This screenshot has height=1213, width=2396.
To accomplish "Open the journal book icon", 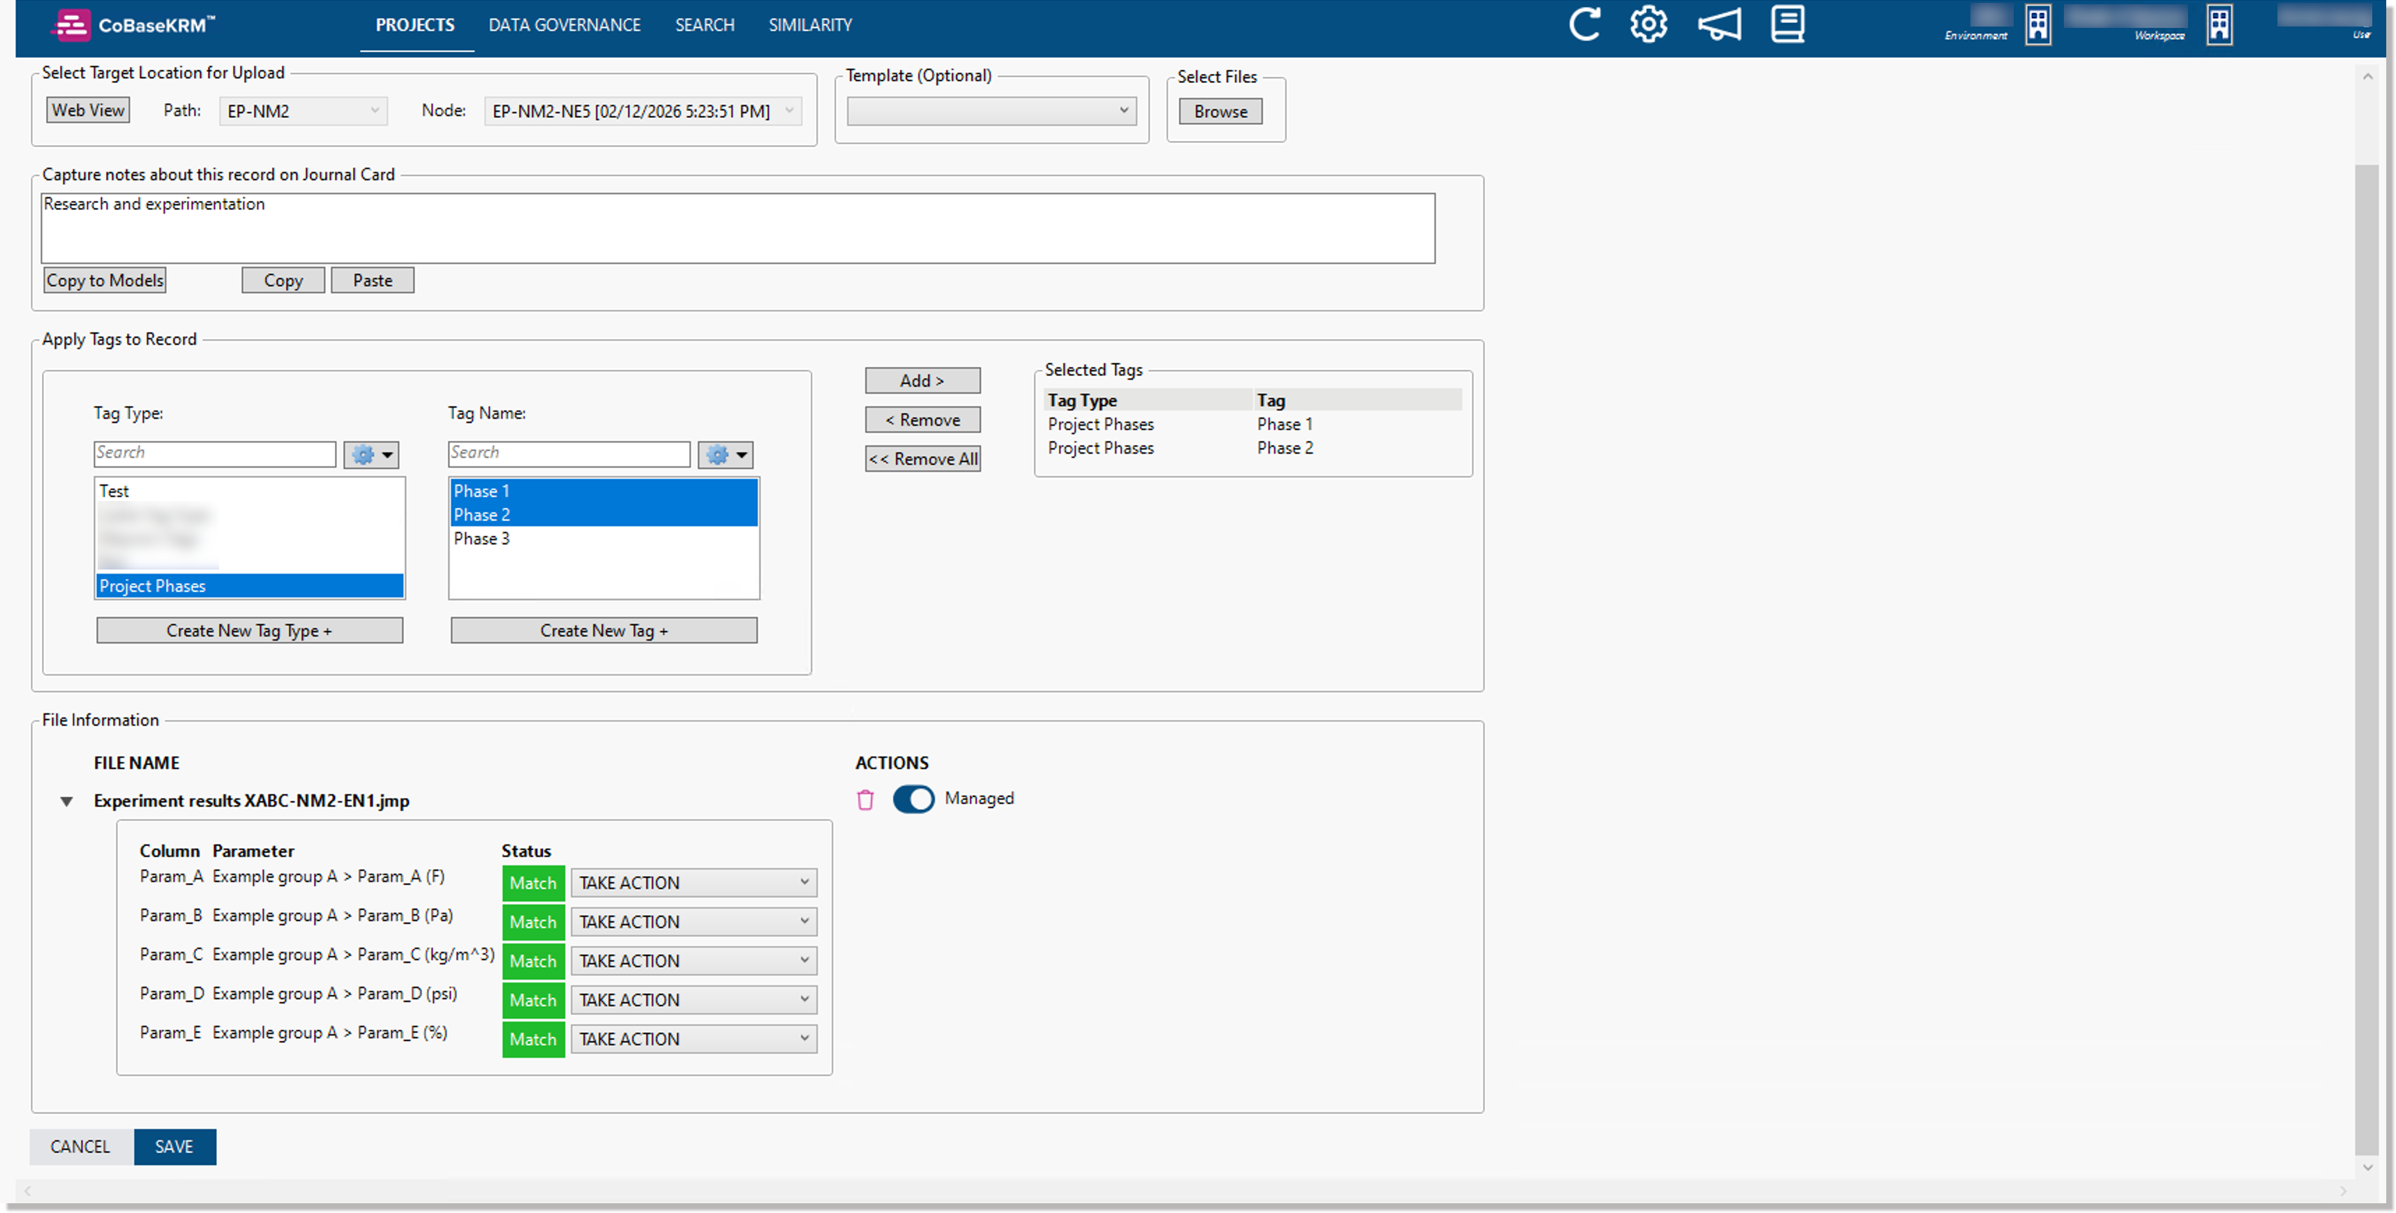I will click(x=1787, y=24).
